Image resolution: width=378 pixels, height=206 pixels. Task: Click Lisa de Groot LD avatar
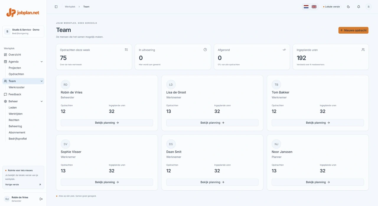[171, 85]
